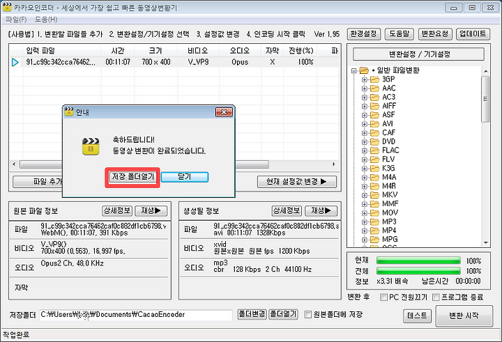
Task: Expand the AAC folder node
Action: click(365, 88)
